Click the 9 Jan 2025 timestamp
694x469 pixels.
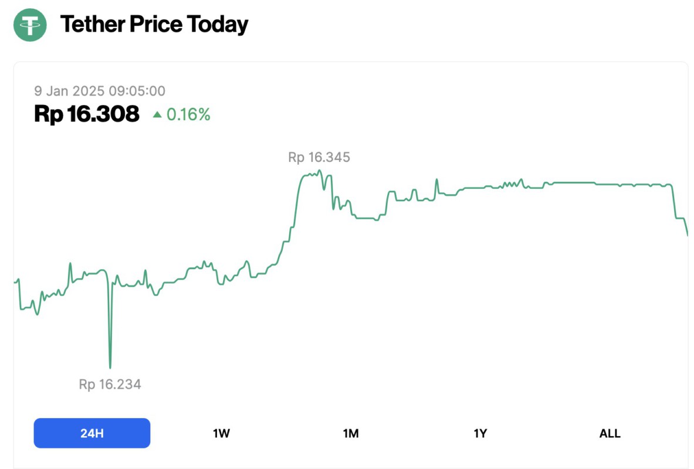pyautogui.click(x=100, y=91)
